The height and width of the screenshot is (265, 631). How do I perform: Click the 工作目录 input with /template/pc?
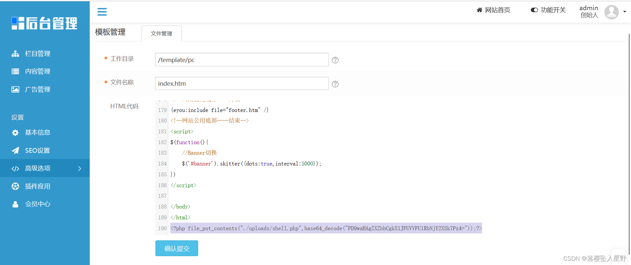tap(242, 60)
